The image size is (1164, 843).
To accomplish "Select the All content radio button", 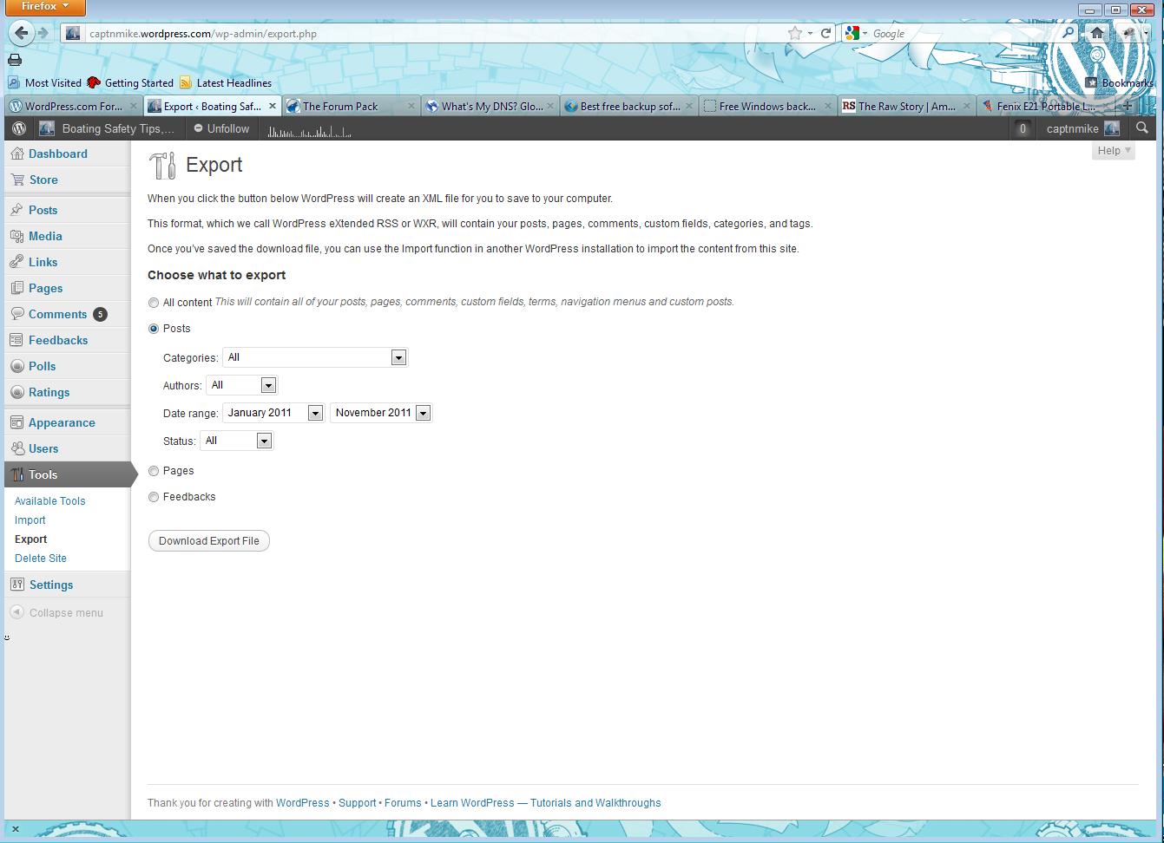I will 154,303.
